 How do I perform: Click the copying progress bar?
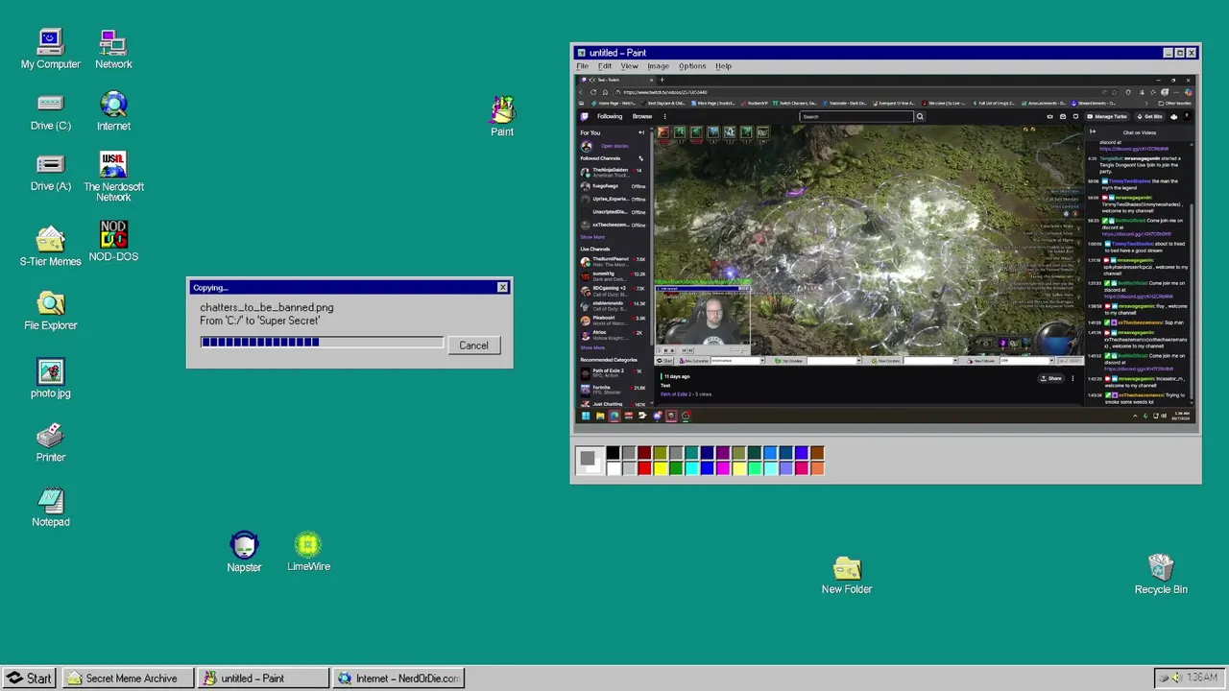pos(322,342)
